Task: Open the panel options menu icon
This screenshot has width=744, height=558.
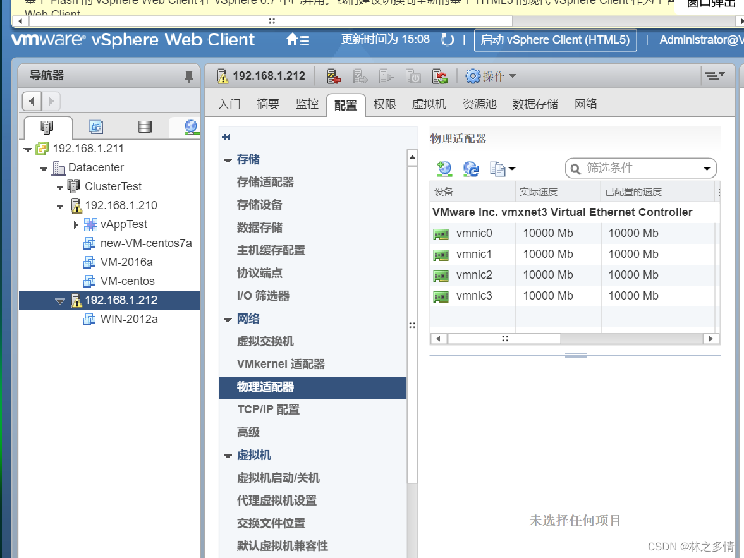Action: click(714, 75)
